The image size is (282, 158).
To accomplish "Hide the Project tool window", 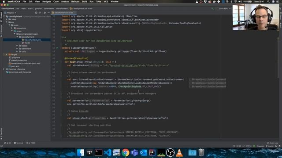I will tap(48, 13).
